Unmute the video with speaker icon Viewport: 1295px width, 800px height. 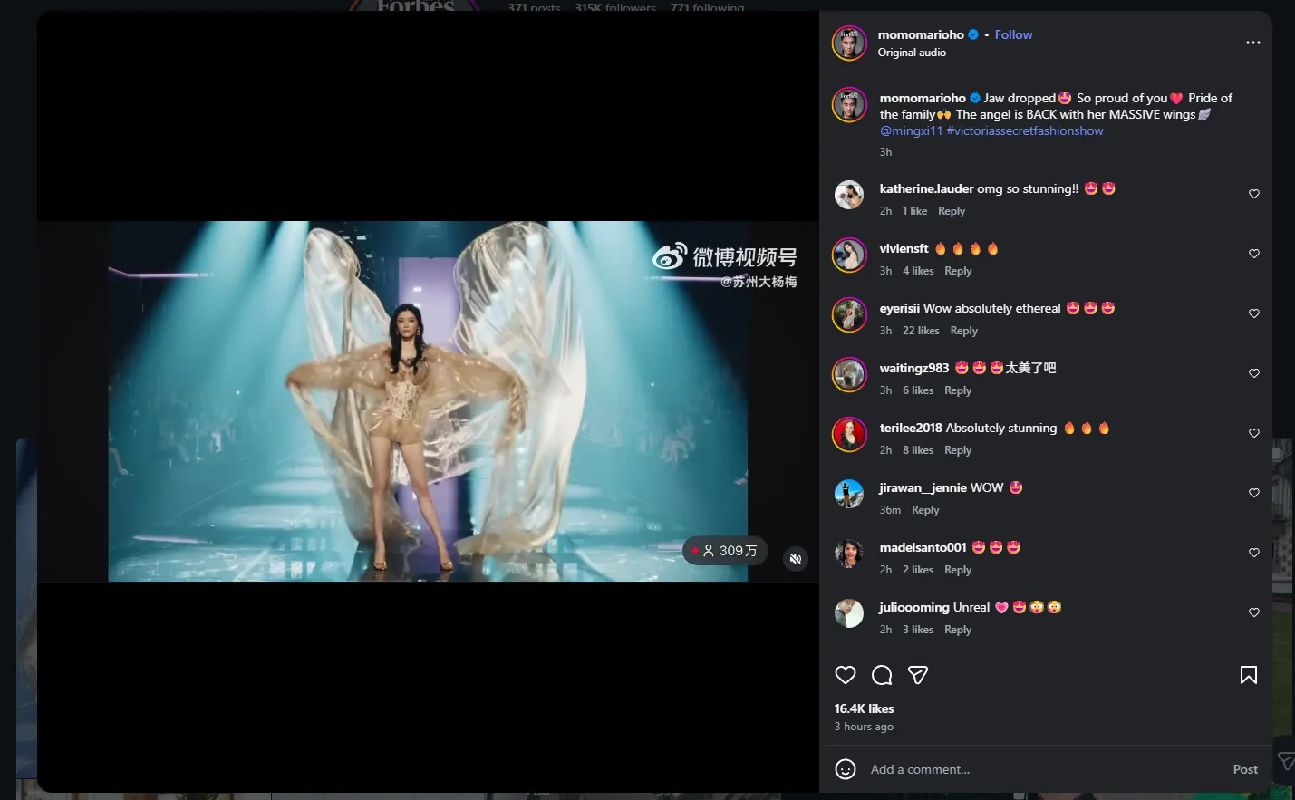[796, 559]
